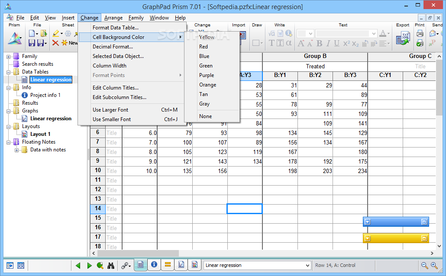Pick Purple cell background color
Viewport: 446px width, 276px height.
pos(212,75)
